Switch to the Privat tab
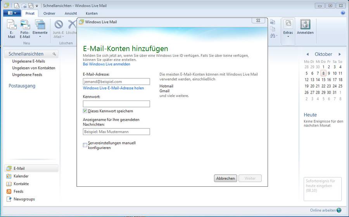Screen dimensions: 349x217 tap(30, 13)
